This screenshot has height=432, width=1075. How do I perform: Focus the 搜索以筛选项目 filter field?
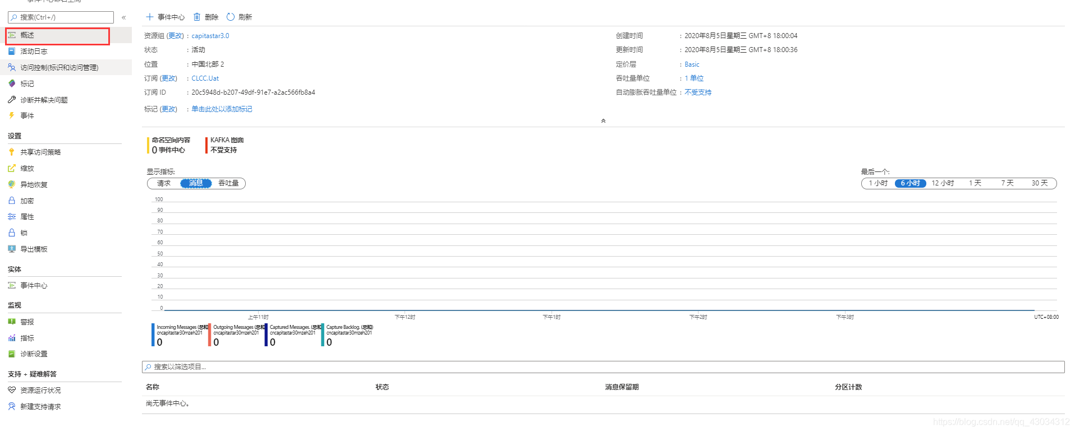click(603, 367)
